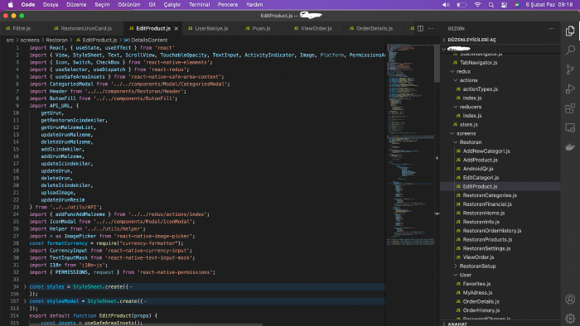
Task: Click the screens breadcrumb segment
Action: [x=30, y=40]
